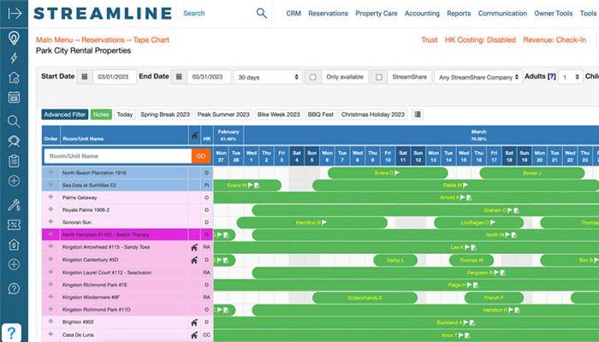Click the Advanced Filter button
This screenshot has height=342, width=599.
[x=65, y=115]
